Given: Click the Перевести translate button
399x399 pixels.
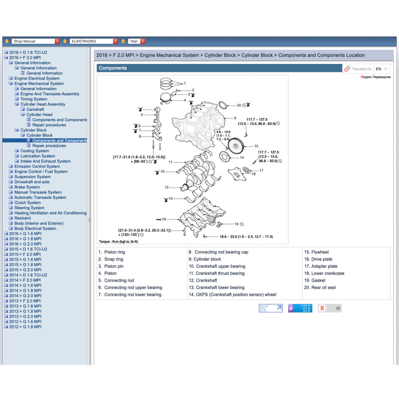Looking at the screenshot, I should pos(361,69).
